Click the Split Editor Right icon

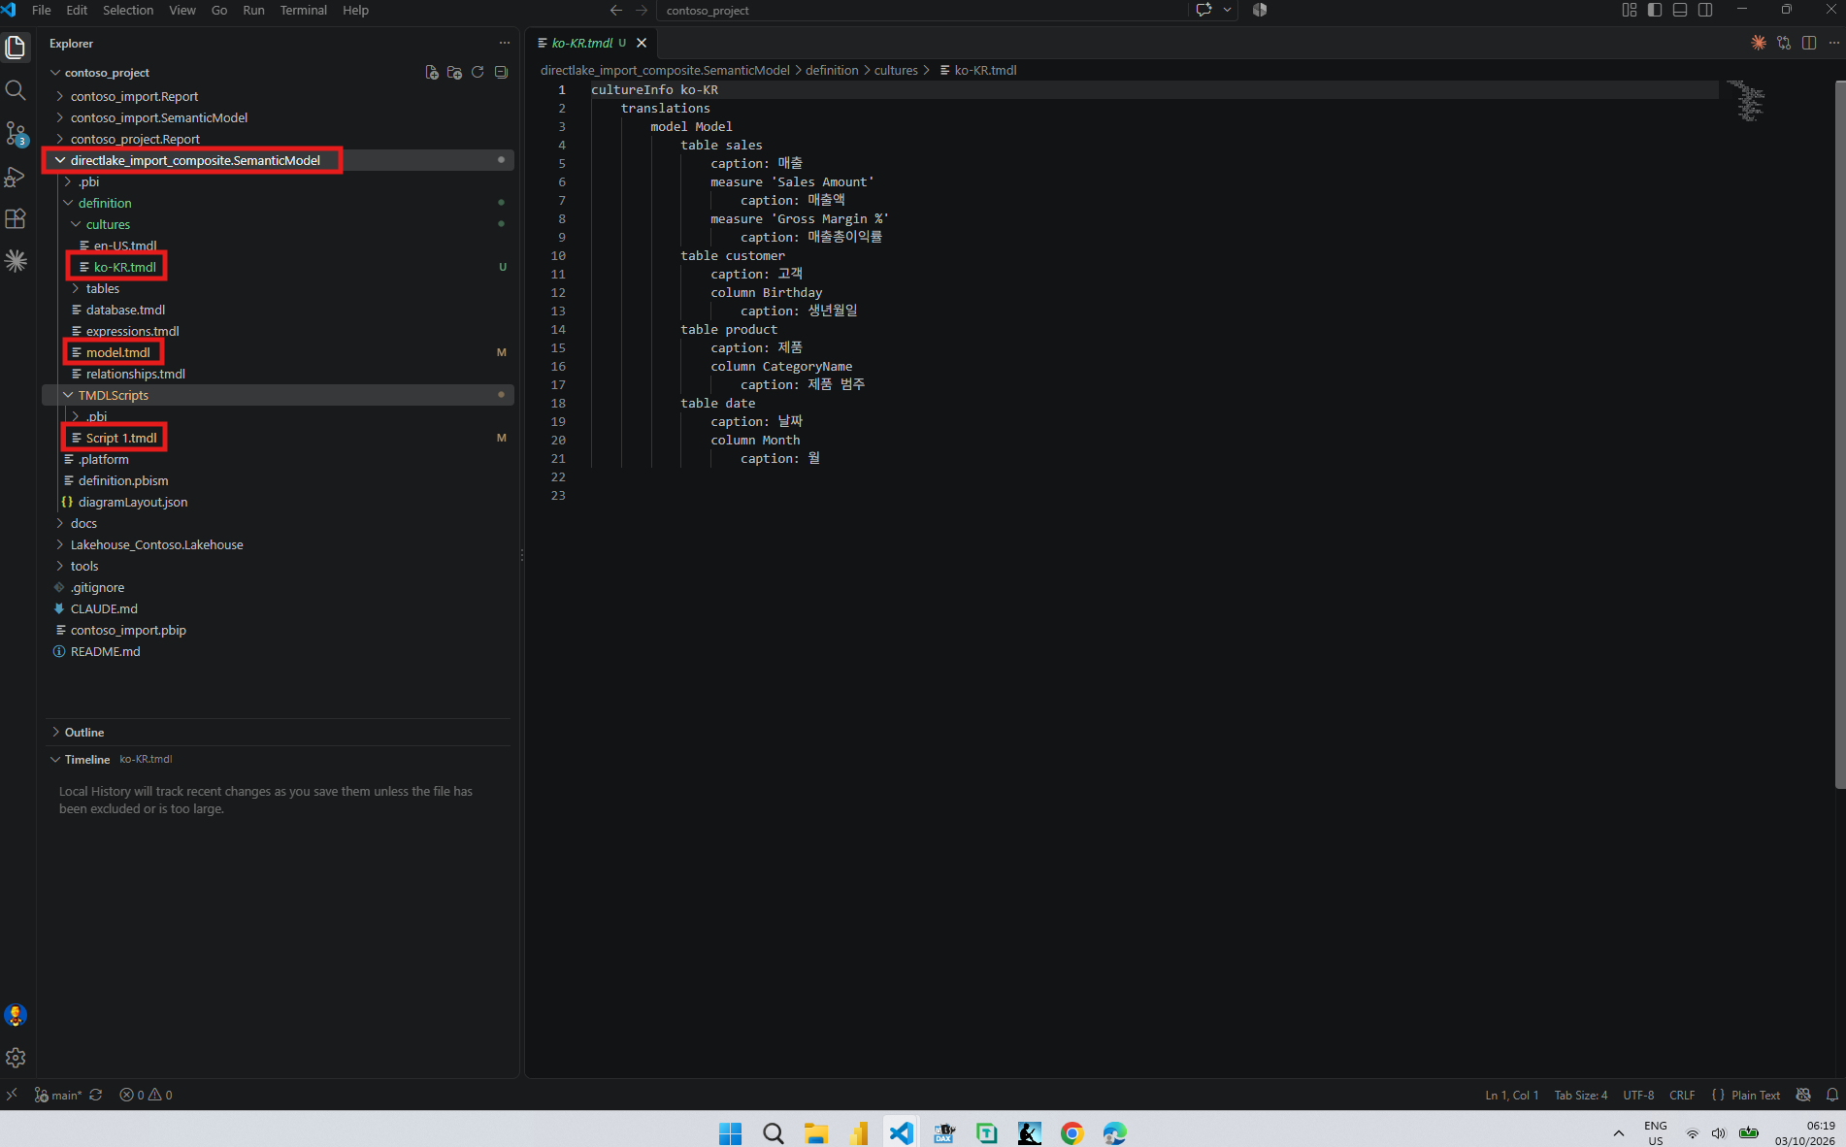pyautogui.click(x=1809, y=43)
